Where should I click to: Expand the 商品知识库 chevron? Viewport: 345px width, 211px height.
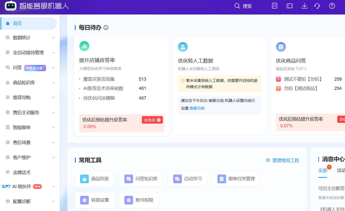tap(53, 83)
